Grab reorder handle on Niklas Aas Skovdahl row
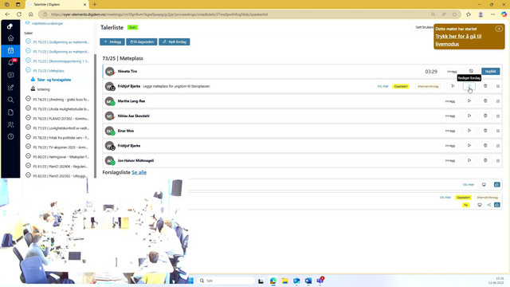Viewport: 510px width, 287px height. point(497,116)
